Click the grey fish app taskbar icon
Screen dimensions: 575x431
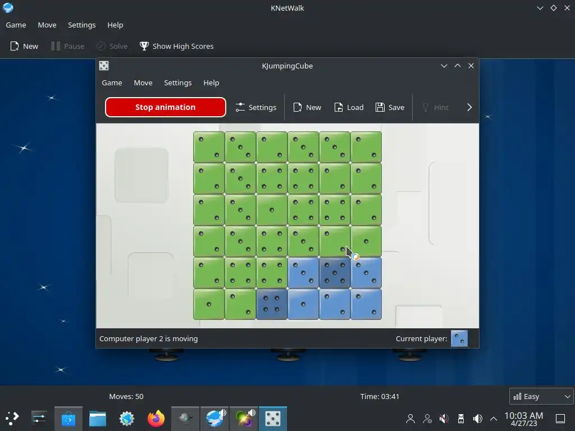pos(185,418)
